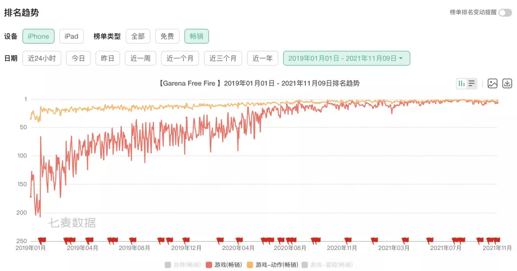
Task: Select the iPhone device tab
Action: click(38, 36)
